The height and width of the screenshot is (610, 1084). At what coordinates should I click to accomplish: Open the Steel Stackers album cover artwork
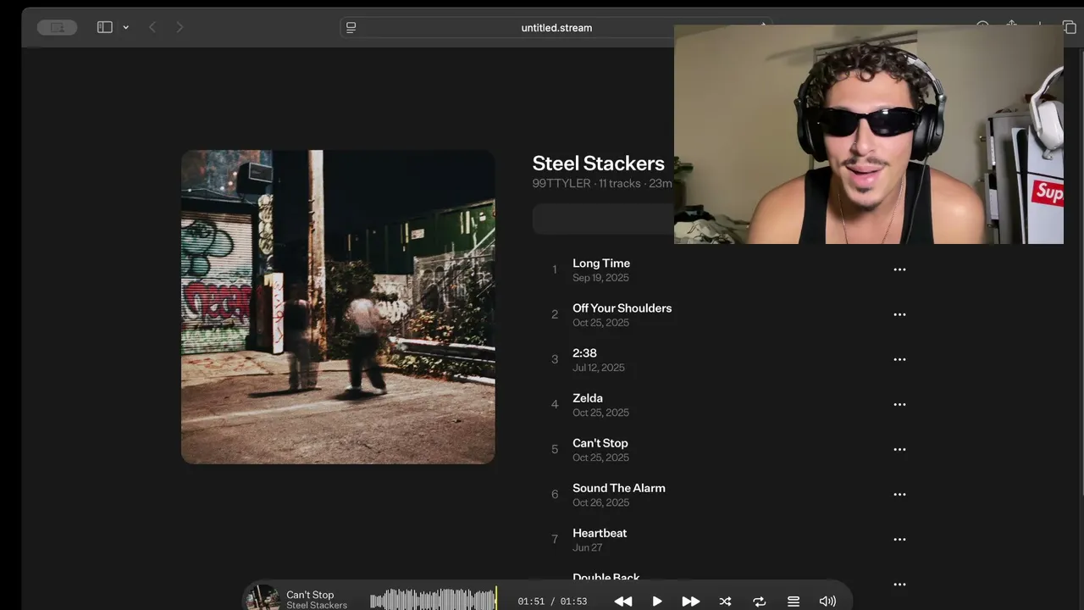tap(338, 307)
